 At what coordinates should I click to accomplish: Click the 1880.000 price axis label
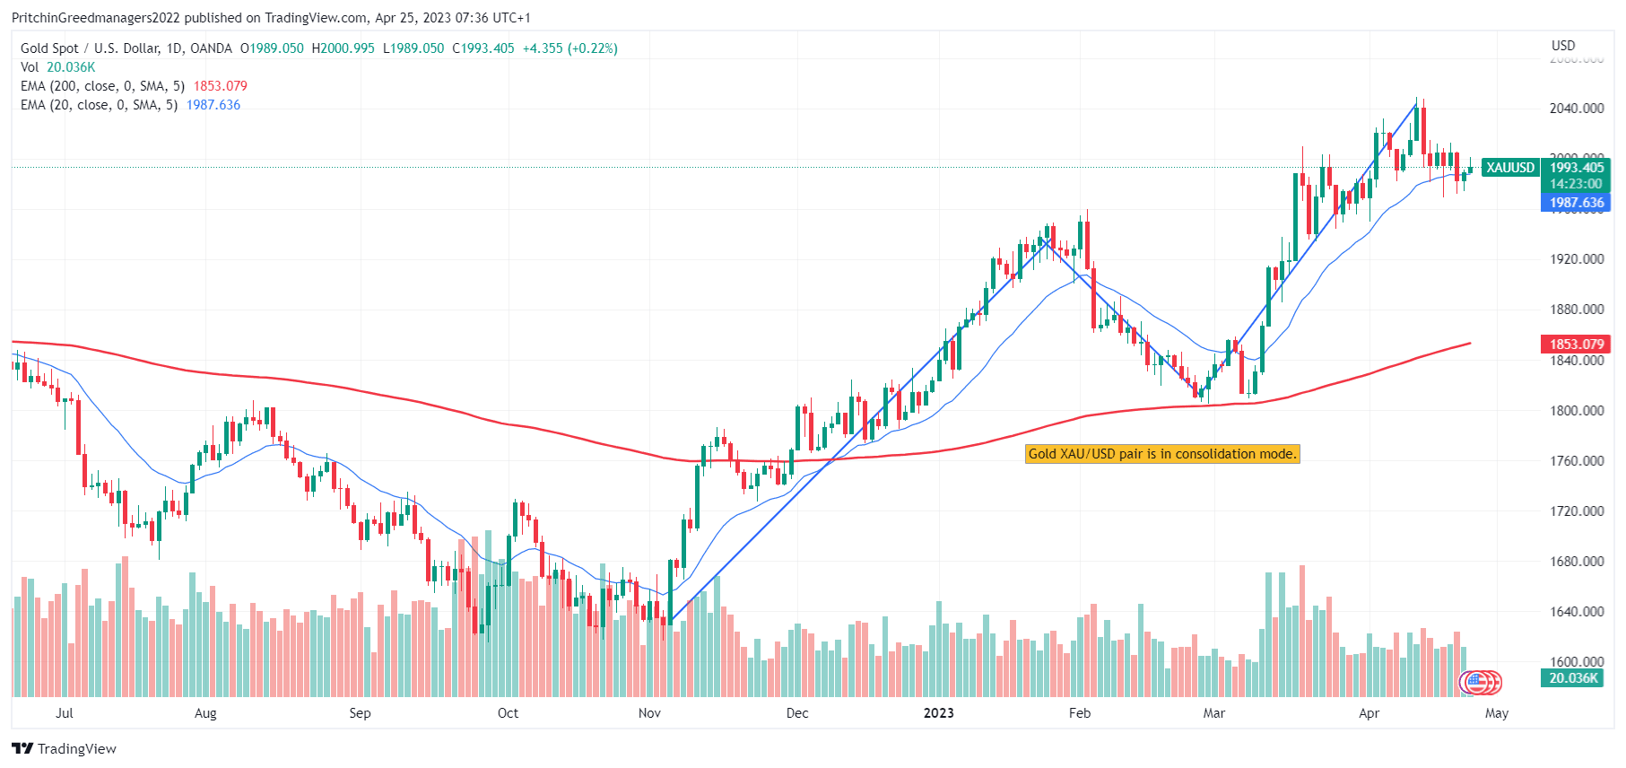click(x=1577, y=310)
